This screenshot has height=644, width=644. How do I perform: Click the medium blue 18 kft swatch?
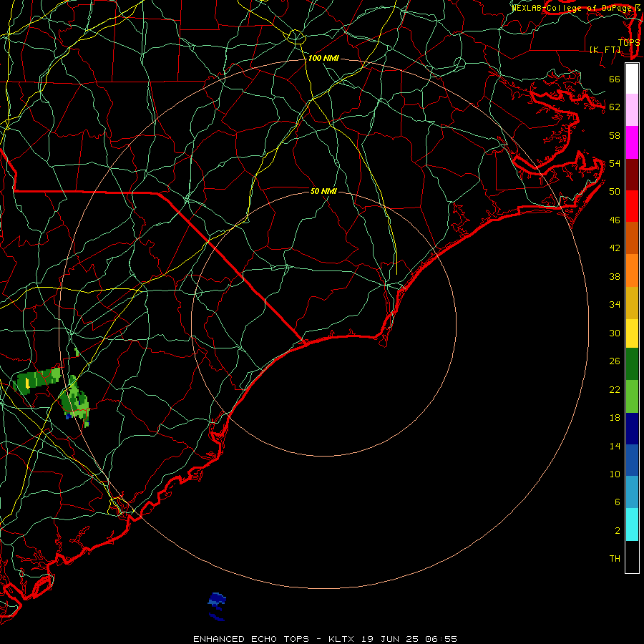pyautogui.click(x=632, y=460)
